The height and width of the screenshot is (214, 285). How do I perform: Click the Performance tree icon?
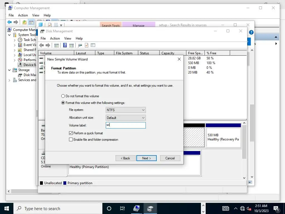click(20, 60)
